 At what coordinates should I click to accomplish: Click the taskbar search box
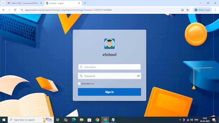31,120
